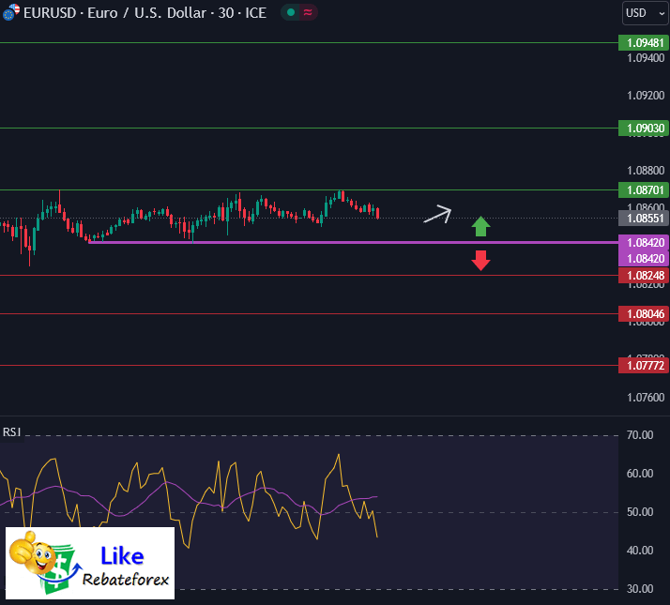Screen dimensions: 670x605
Task: Open the USD currency dropdown
Action: click(x=646, y=13)
